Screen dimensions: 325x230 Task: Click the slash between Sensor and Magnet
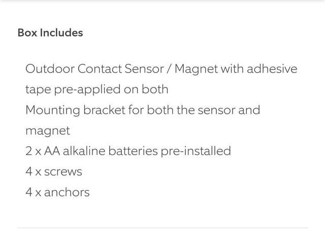click(169, 69)
